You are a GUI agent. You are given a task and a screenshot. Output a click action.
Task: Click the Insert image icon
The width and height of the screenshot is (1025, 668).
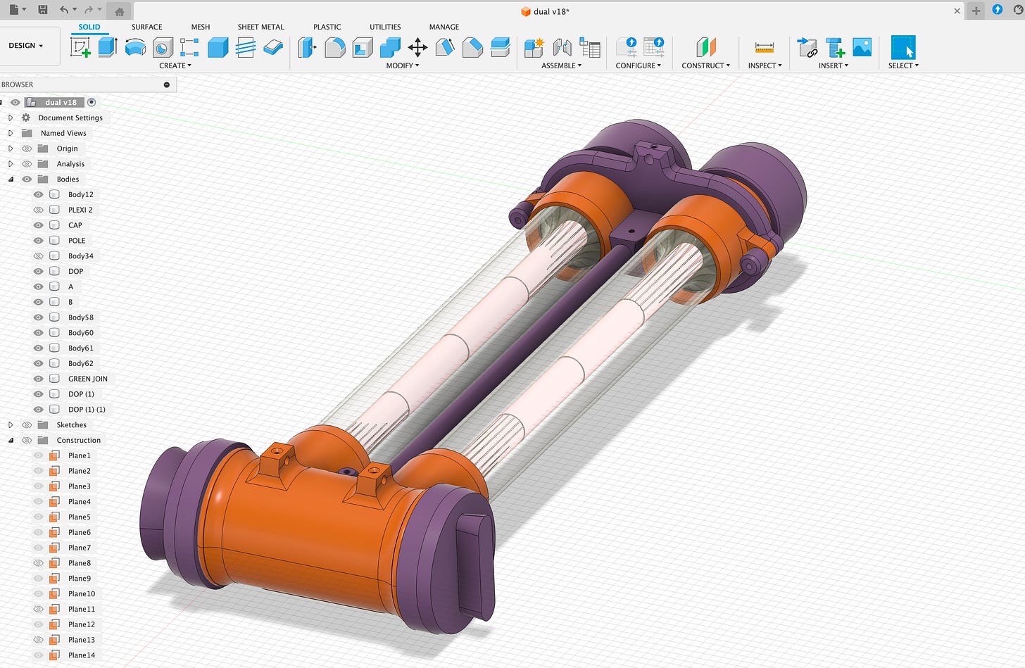862,47
